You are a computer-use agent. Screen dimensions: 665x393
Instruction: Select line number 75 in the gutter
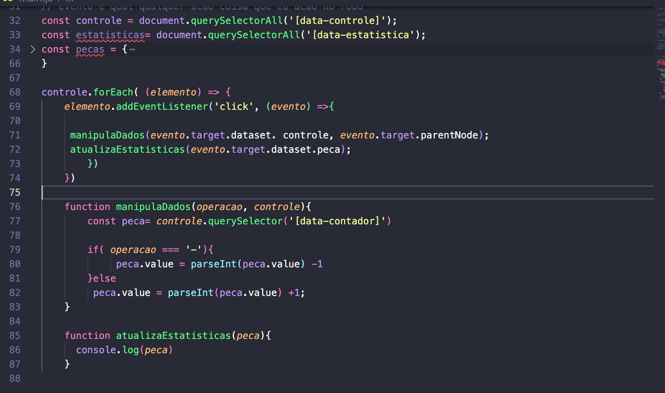point(15,193)
